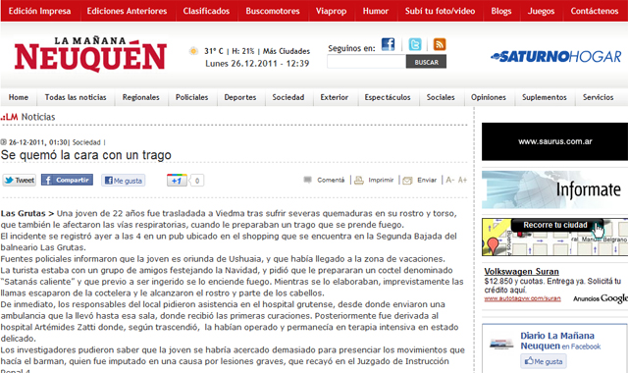The image size is (628, 373).
Task: Click the .:LM Noticias heading
Action: pyautogui.click(x=28, y=117)
